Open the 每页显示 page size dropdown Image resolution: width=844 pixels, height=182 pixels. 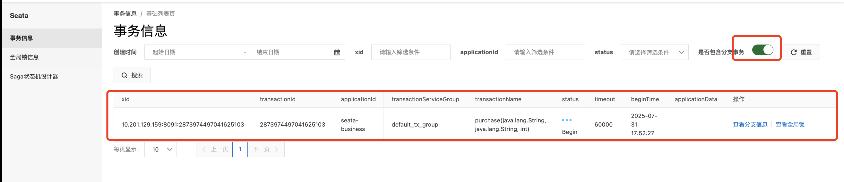pyautogui.click(x=160, y=149)
